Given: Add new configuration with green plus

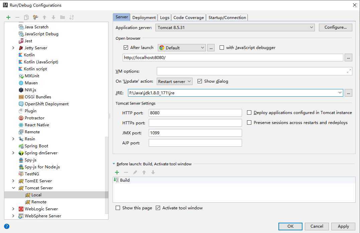Looking at the screenshot, I should [x=8, y=17].
